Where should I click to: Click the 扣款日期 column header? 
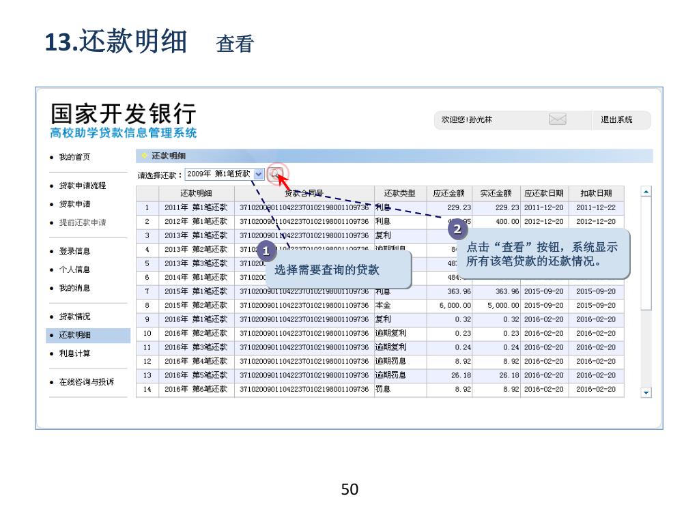[x=596, y=193]
